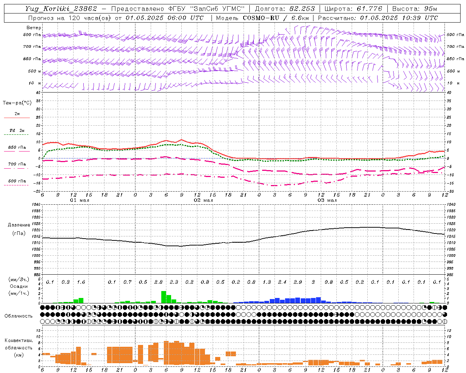
Task: Click the '01 мая' date label
Action: [79, 200]
